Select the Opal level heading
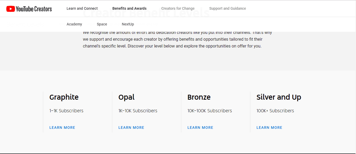This screenshot has width=356, height=154. point(126,97)
